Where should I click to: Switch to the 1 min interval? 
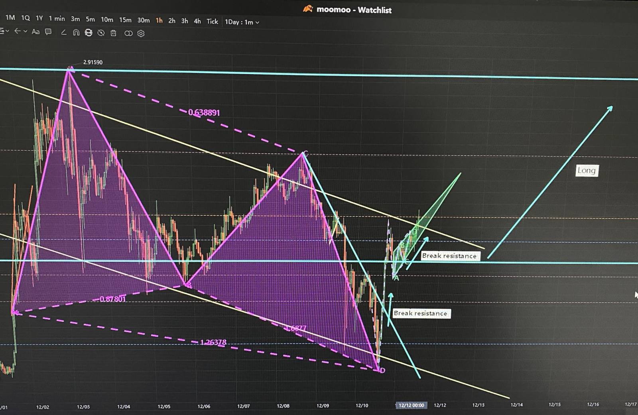(x=57, y=18)
